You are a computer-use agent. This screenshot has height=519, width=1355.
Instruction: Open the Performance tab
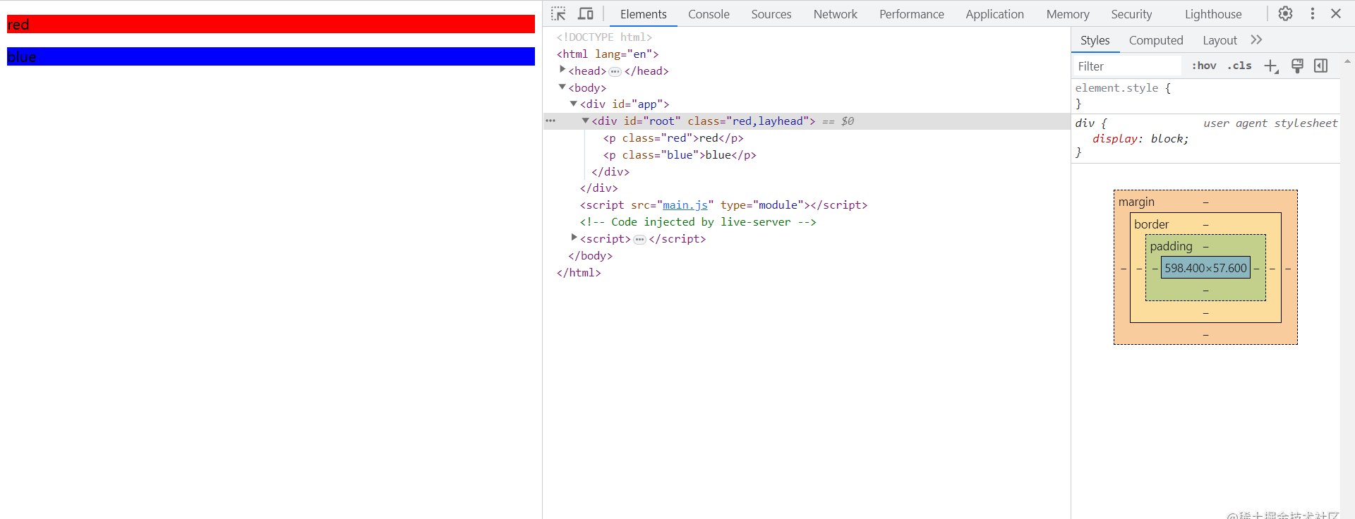pyautogui.click(x=911, y=14)
